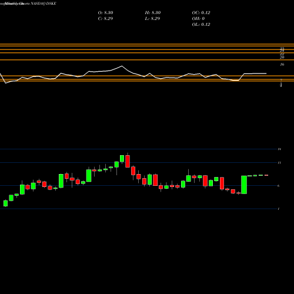Image resolution: width=294 pixels, height=294 pixels.
Task: Click the '20' label on the indicator axis
Action: (x=282, y=58)
